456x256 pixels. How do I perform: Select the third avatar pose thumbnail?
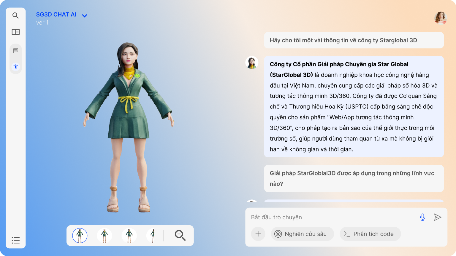pos(129,236)
